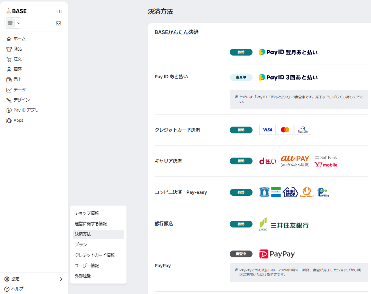Select 決済方法 in the settings menu

[83, 234]
